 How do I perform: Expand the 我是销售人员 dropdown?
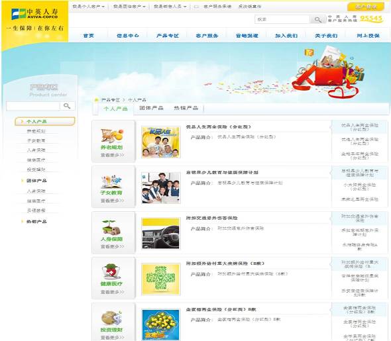[170, 7]
